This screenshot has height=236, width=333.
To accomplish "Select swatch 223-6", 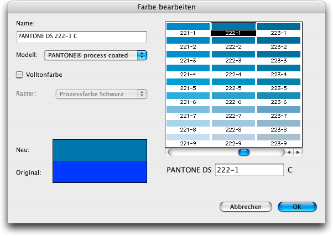I will pyautogui.click(x=279, y=98).
